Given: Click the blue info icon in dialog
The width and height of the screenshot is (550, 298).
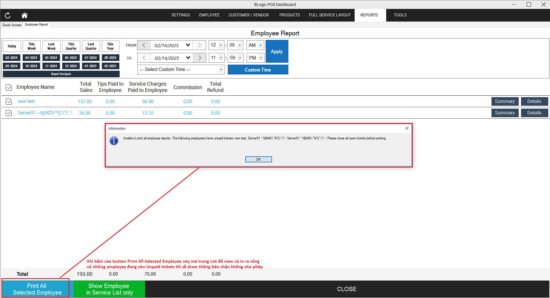Looking at the screenshot, I should [x=114, y=141].
